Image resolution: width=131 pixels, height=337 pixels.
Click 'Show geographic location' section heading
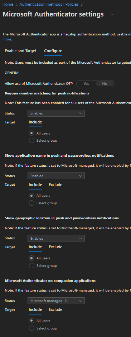click(x=62, y=218)
